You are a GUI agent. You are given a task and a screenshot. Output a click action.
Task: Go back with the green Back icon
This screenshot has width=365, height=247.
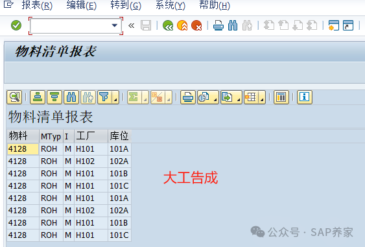[x=168, y=25]
